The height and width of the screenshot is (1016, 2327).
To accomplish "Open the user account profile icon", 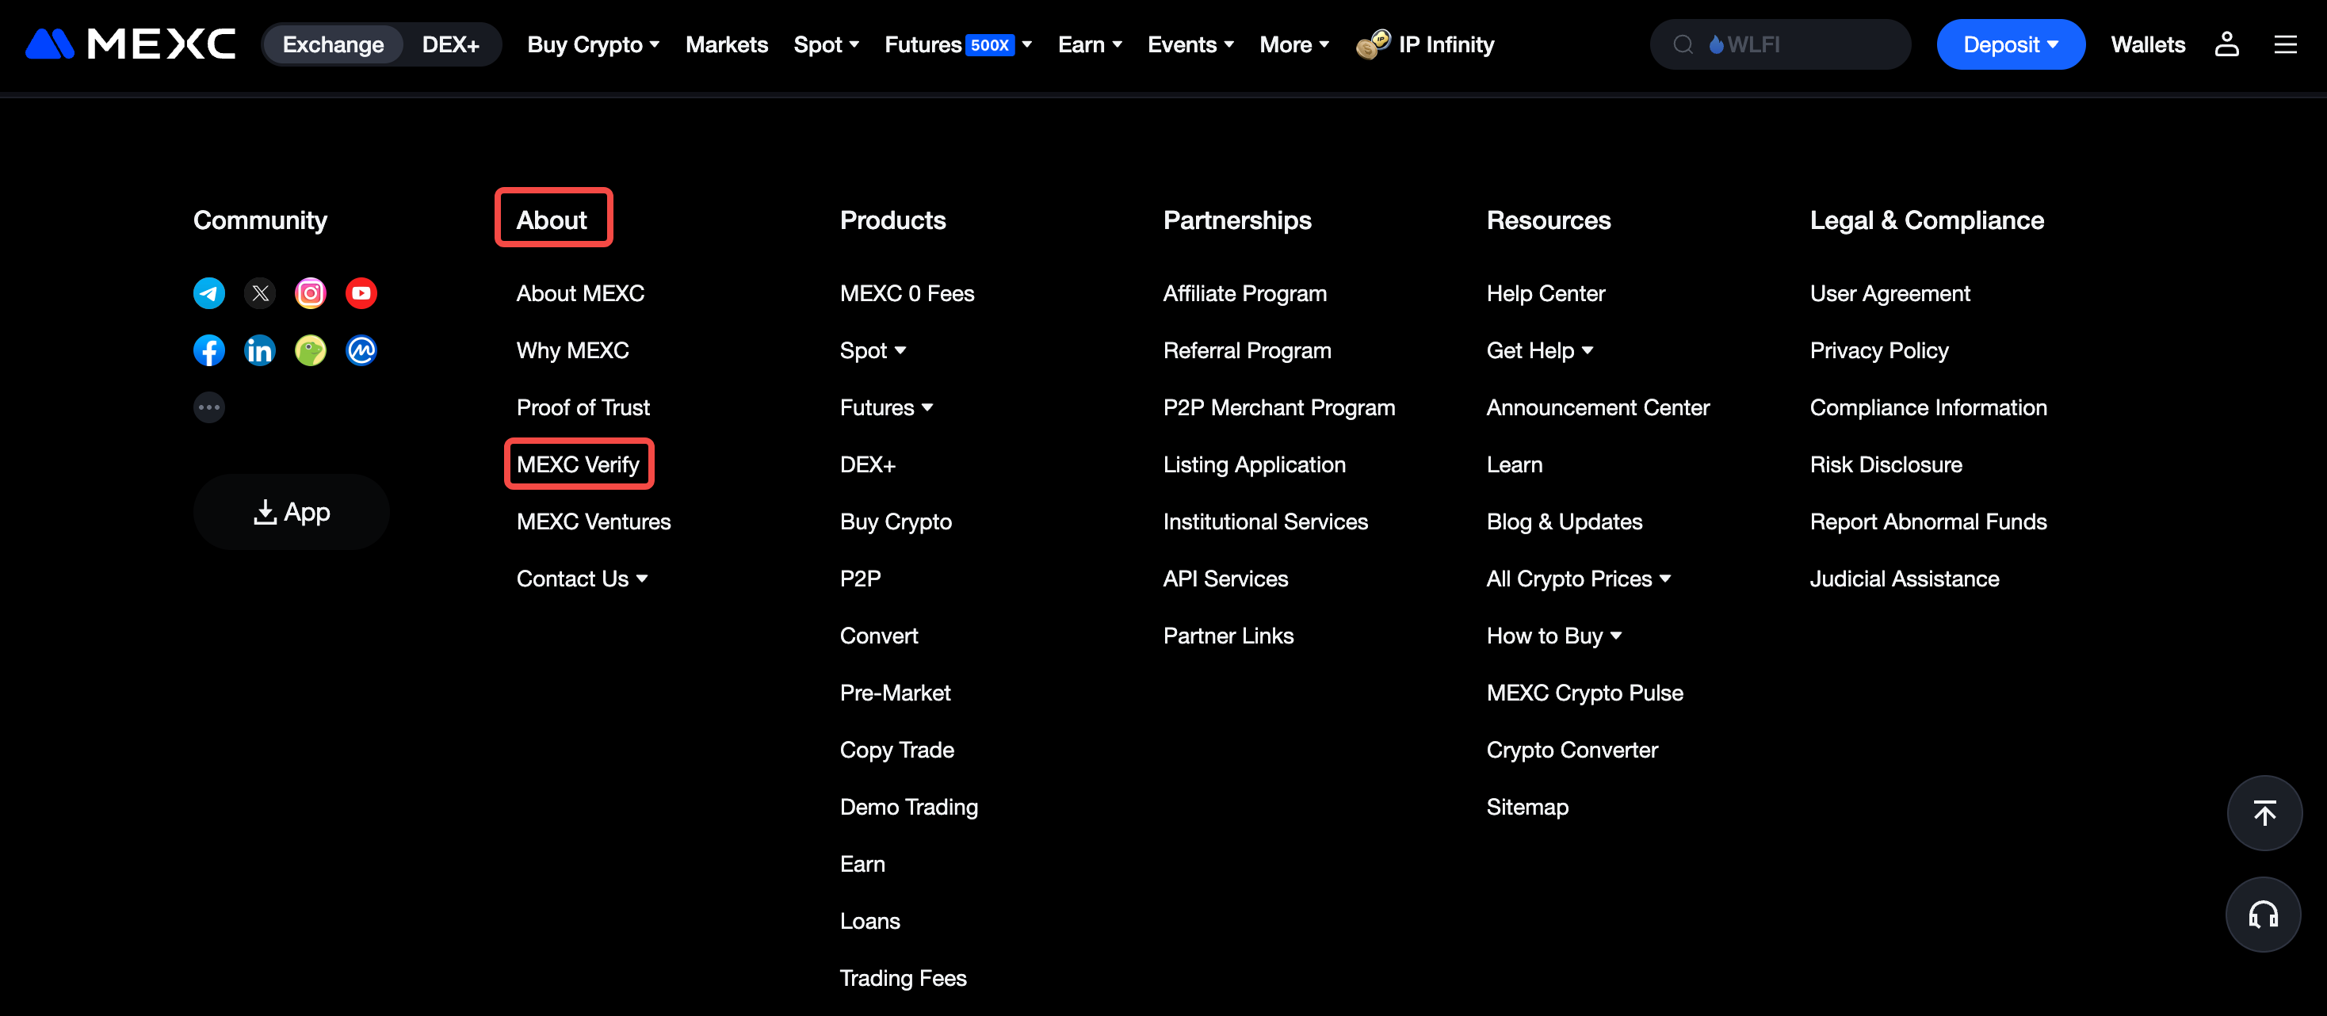I will coord(2226,44).
